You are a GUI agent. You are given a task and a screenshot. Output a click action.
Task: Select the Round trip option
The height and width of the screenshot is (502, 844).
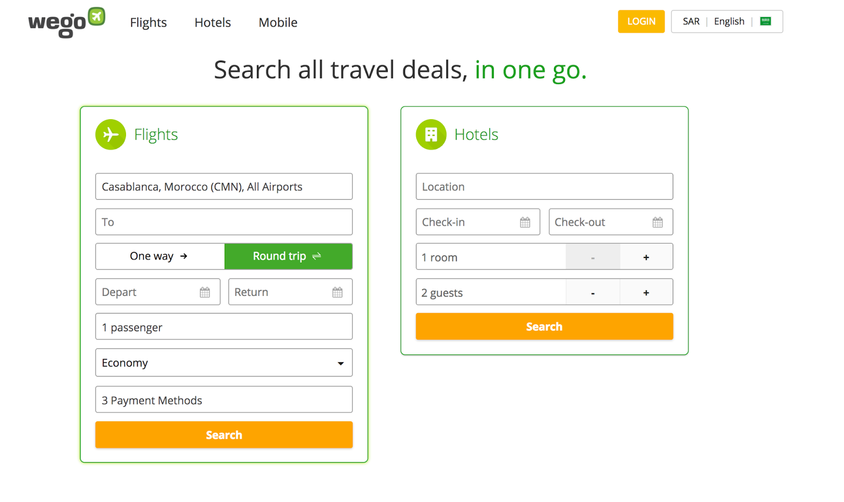(288, 256)
